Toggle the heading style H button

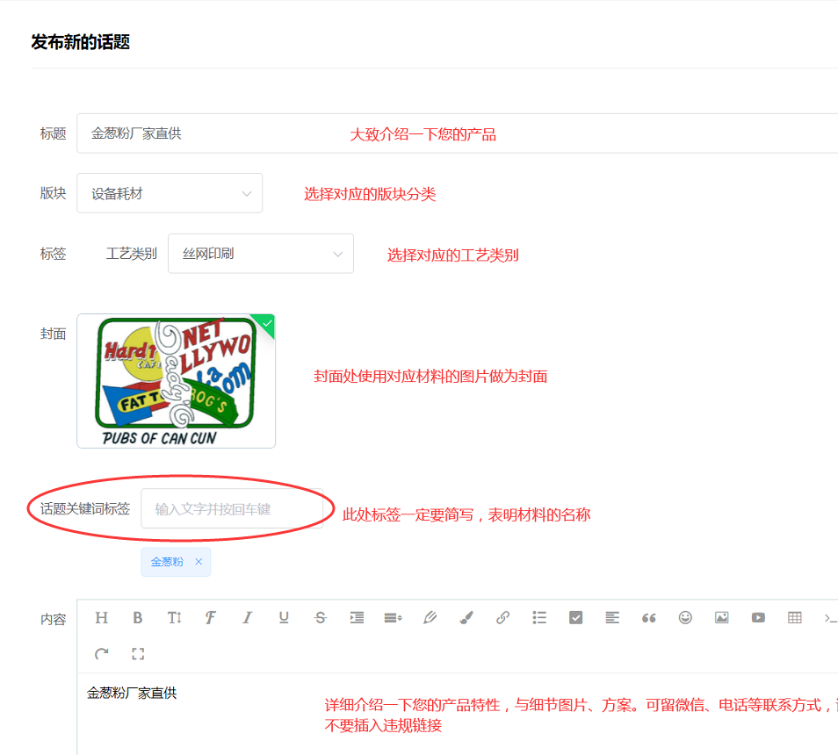tap(101, 618)
